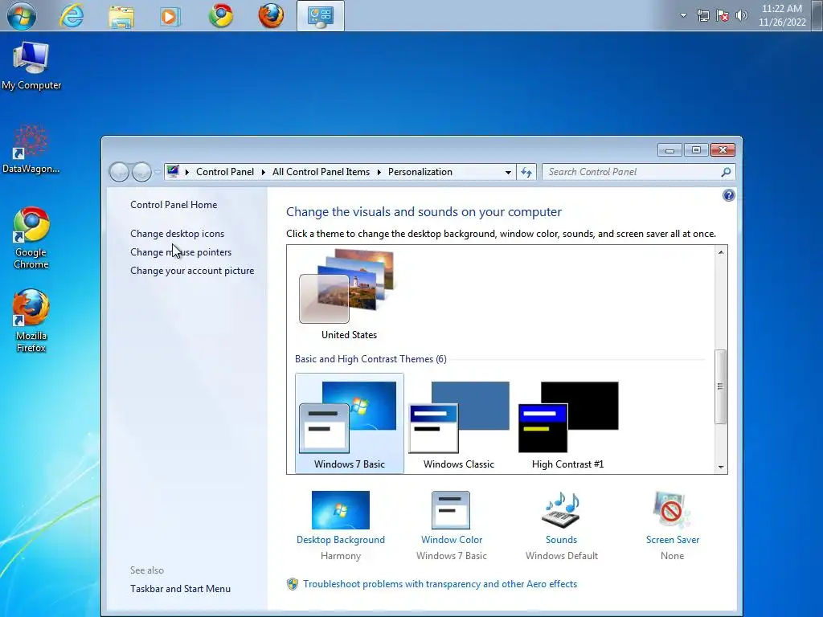Expand arrow after Control Panel breadcrumb
This screenshot has width=823, height=617.
[x=263, y=172]
